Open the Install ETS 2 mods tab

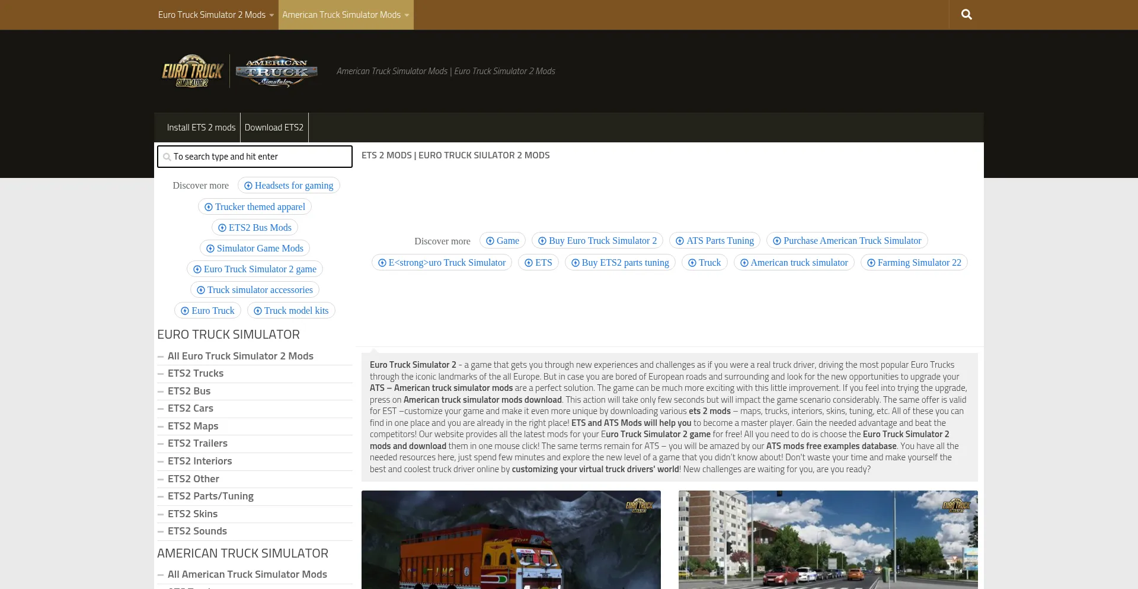(x=201, y=128)
